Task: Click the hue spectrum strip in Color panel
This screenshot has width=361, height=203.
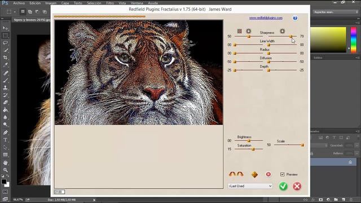Action: click(x=354, y=40)
